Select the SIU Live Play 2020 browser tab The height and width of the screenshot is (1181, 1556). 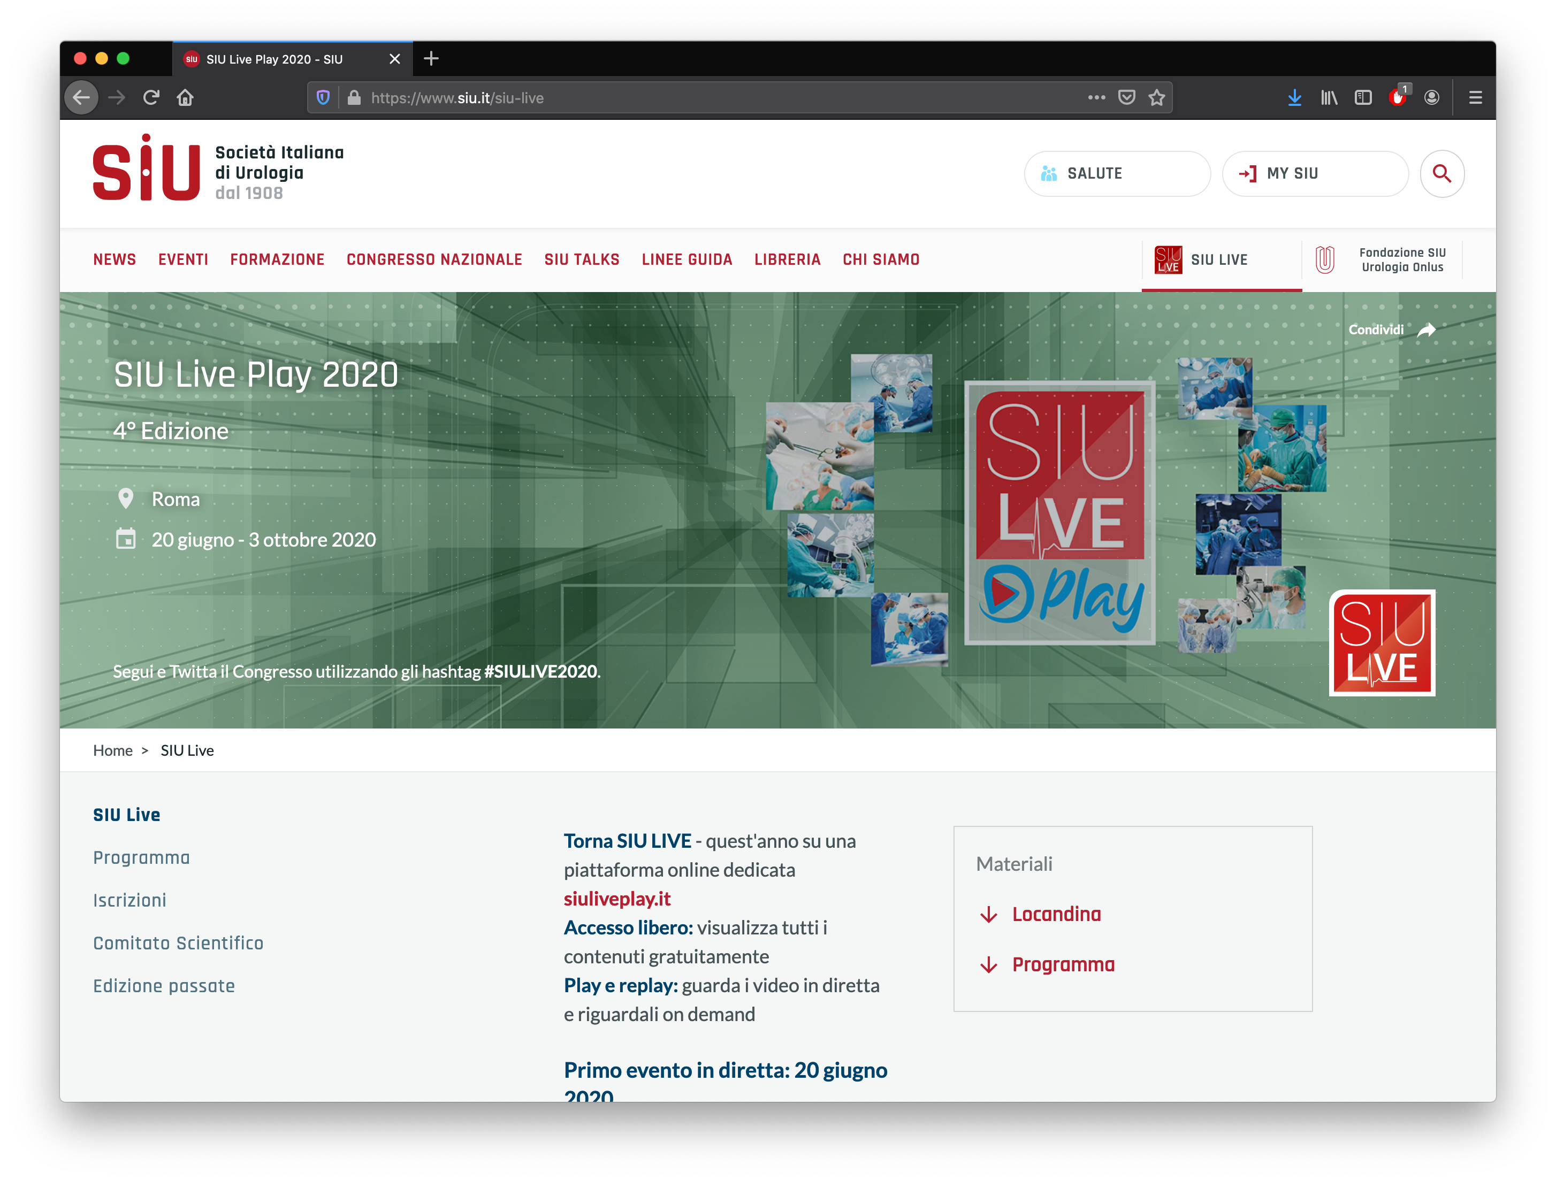pyautogui.click(x=292, y=59)
